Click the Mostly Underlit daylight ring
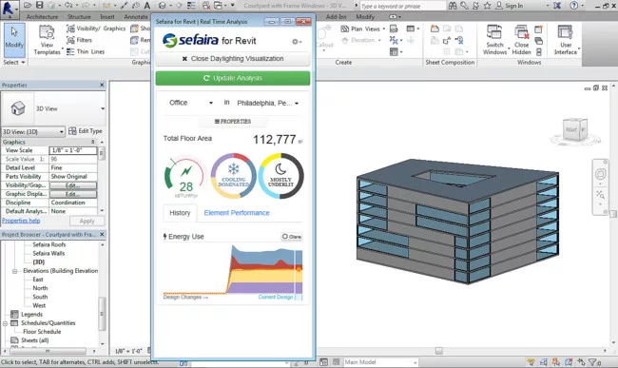 [280, 176]
